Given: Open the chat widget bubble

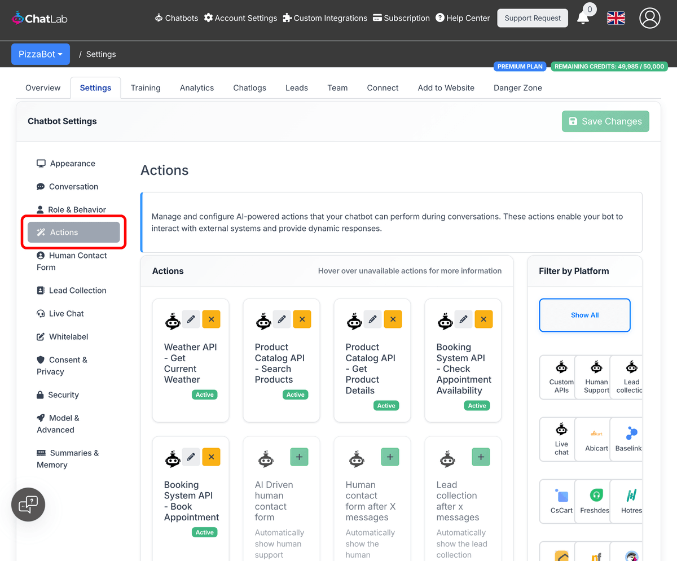Looking at the screenshot, I should point(28,504).
